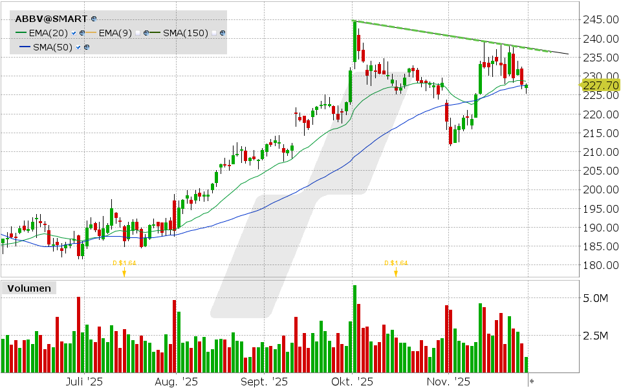Viewport: 621px width, 388px height.
Task: Click the October D $1.64 dividend arrow
Action: click(x=395, y=273)
